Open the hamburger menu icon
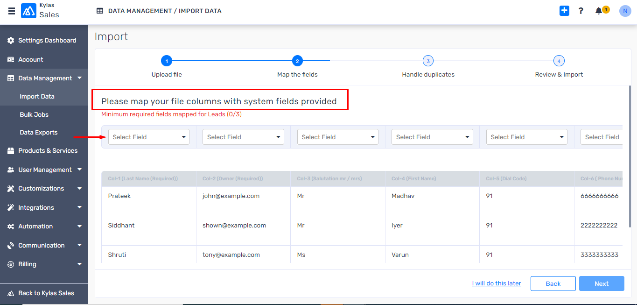The height and width of the screenshot is (305, 637). pos(12,11)
